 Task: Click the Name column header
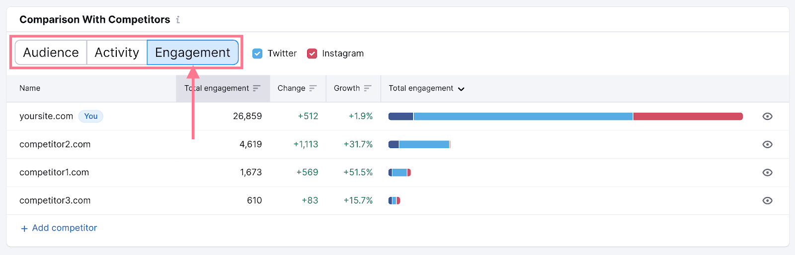[x=30, y=88]
